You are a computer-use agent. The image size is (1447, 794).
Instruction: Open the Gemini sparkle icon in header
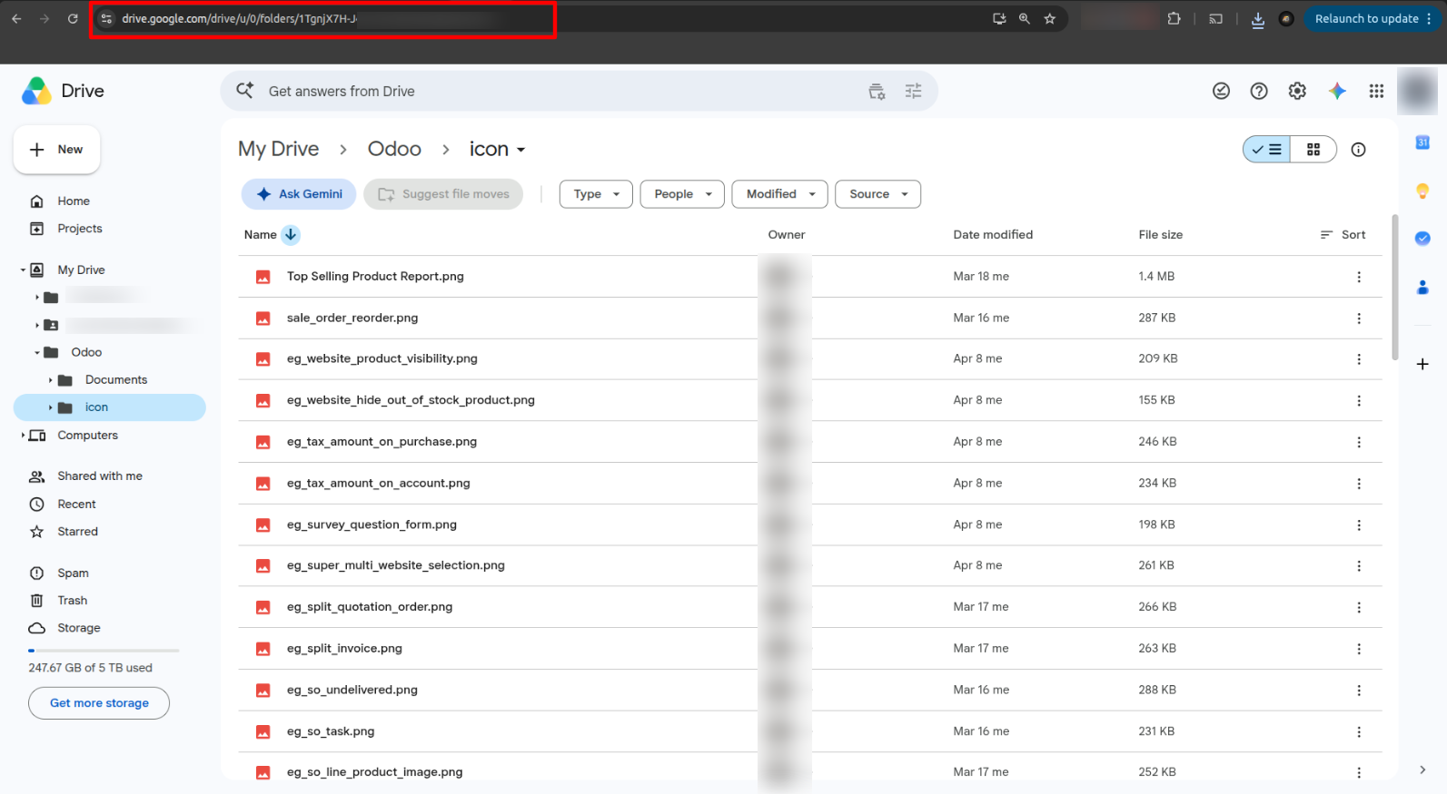click(1337, 91)
